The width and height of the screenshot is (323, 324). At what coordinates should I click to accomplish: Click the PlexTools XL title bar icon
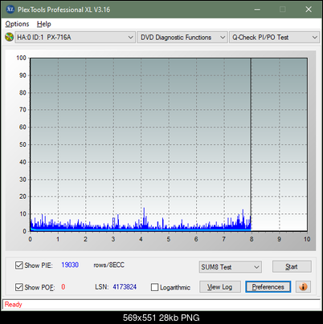tap(10, 10)
